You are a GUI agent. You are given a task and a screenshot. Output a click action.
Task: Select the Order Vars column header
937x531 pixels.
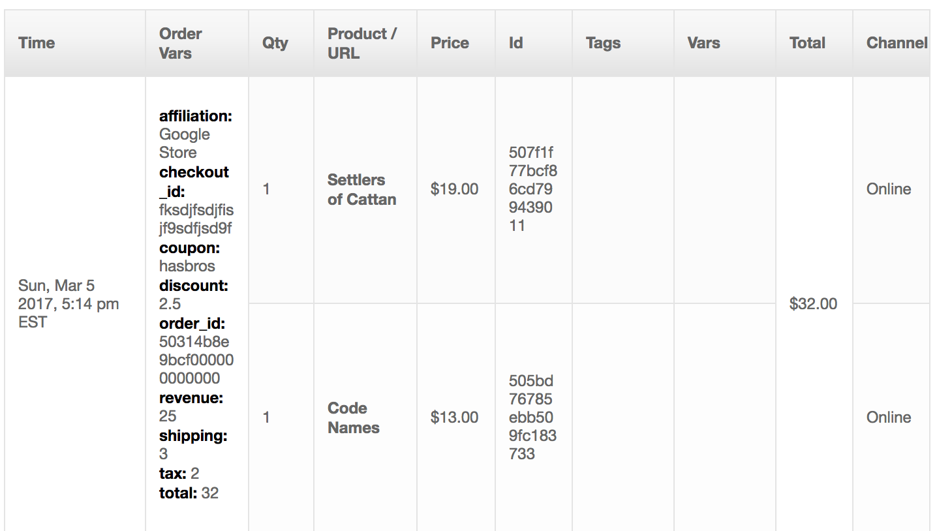pos(180,43)
